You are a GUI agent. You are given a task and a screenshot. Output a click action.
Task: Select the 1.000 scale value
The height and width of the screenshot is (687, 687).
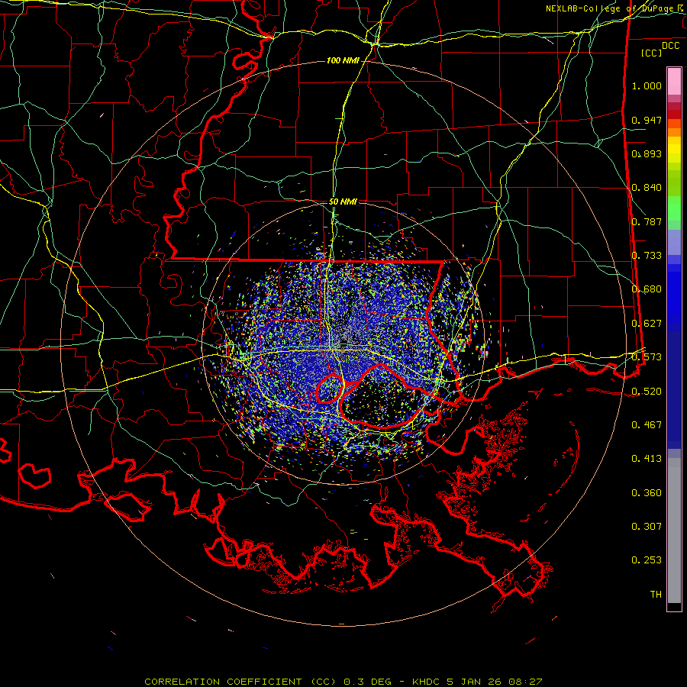(647, 85)
